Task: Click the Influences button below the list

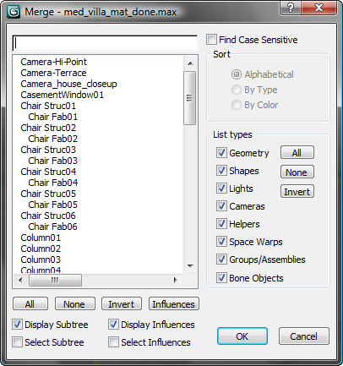Action: click(174, 304)
